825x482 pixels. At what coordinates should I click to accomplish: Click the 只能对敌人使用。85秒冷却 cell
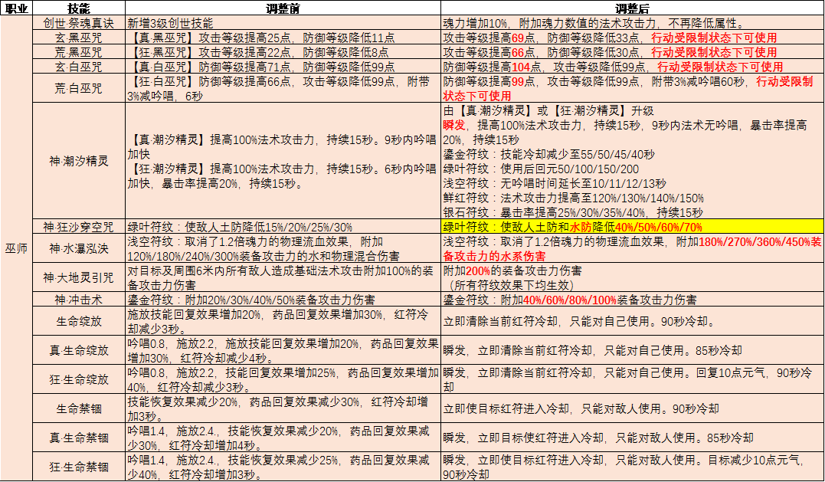633,438
